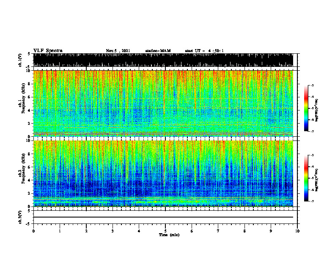Click time axis tick label "5"
Image resolution: width=335 pixels, height=259 pixels.
(x=165, y=231)
